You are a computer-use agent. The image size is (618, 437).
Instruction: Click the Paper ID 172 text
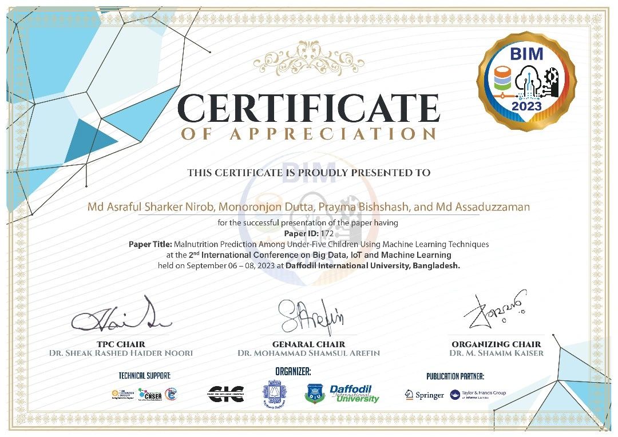[x=308, y=234]
